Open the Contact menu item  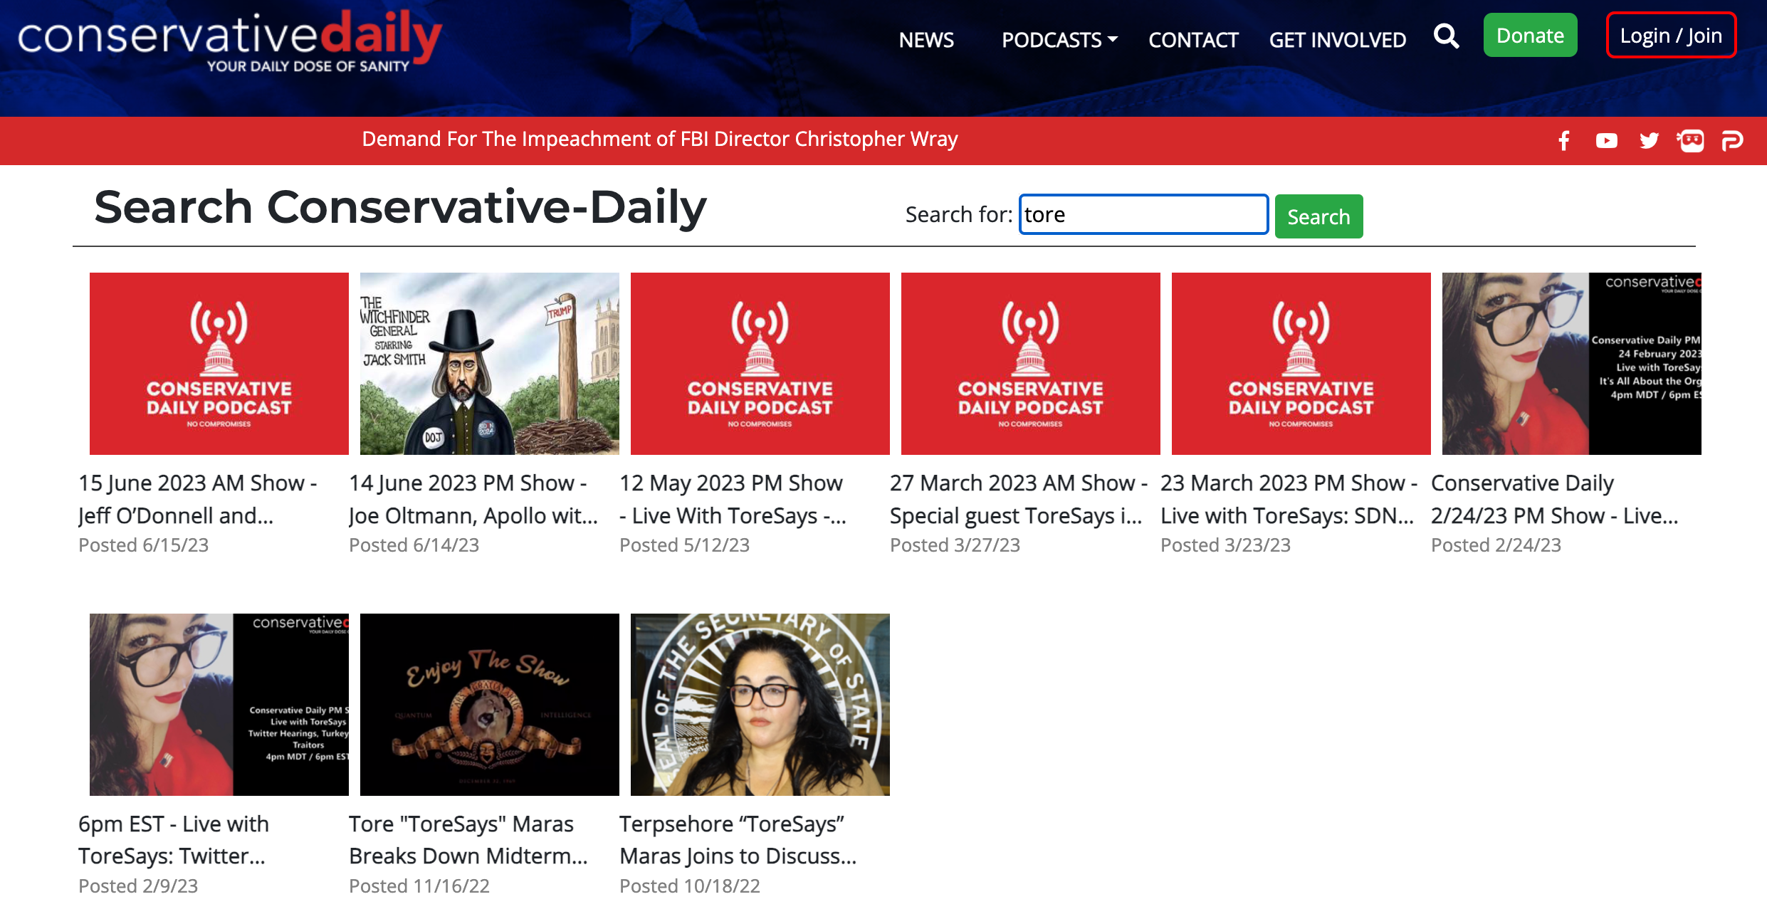point(1193,40)
